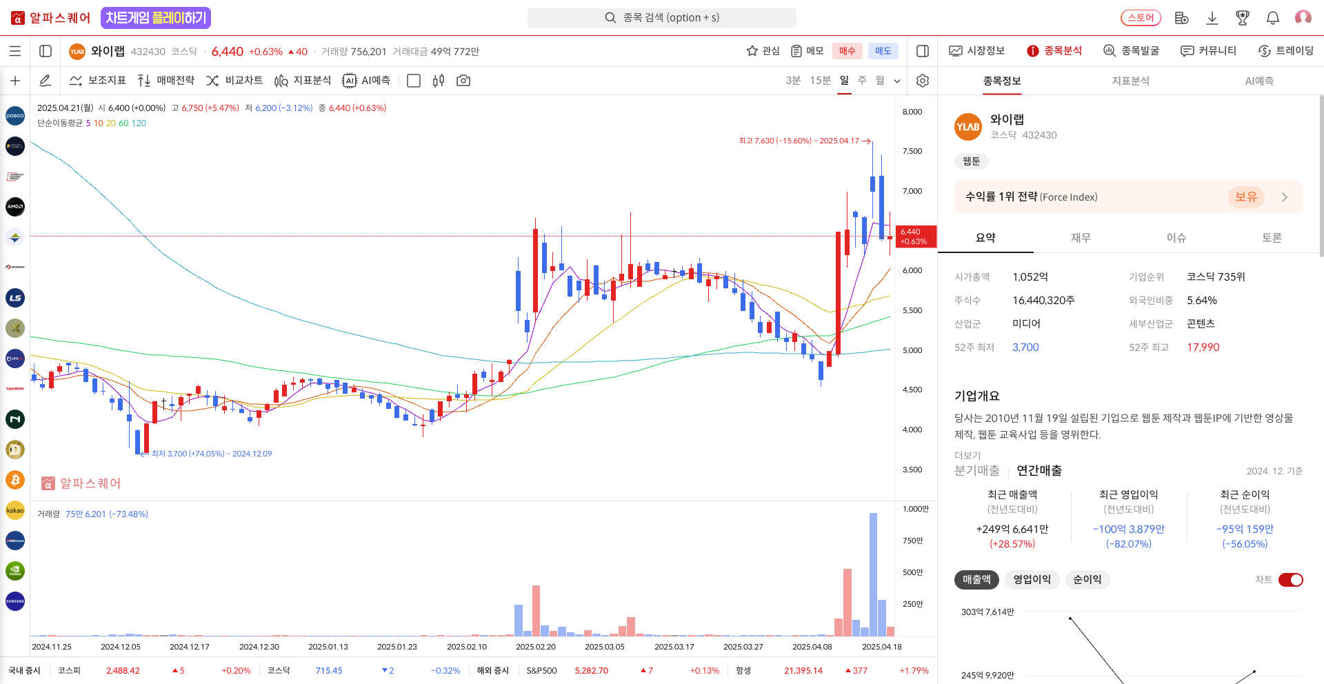Open the 스토어 store button
This screenshot has width=1324, height=684.
(1141, 18)
